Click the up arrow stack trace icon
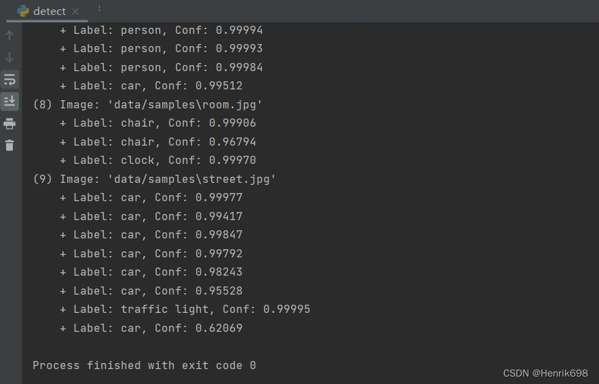This screenshot has width=599, height=384. pyautogui.click(x=9, y=35)
